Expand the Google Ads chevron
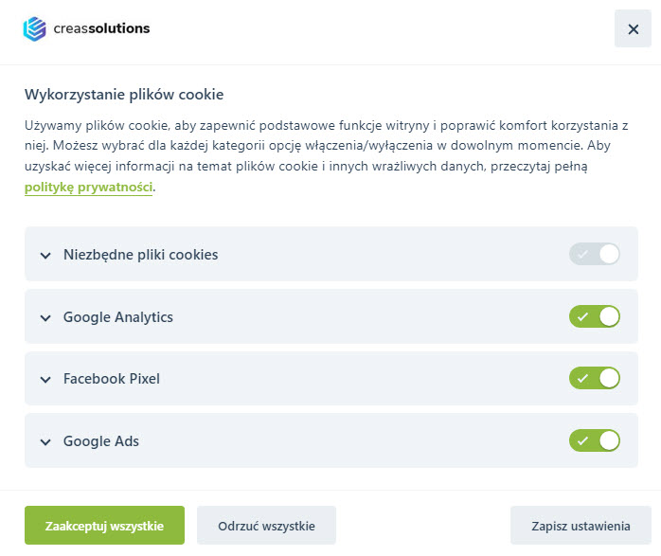Screen dimensions: 661x556 click(x=45, y=442)
